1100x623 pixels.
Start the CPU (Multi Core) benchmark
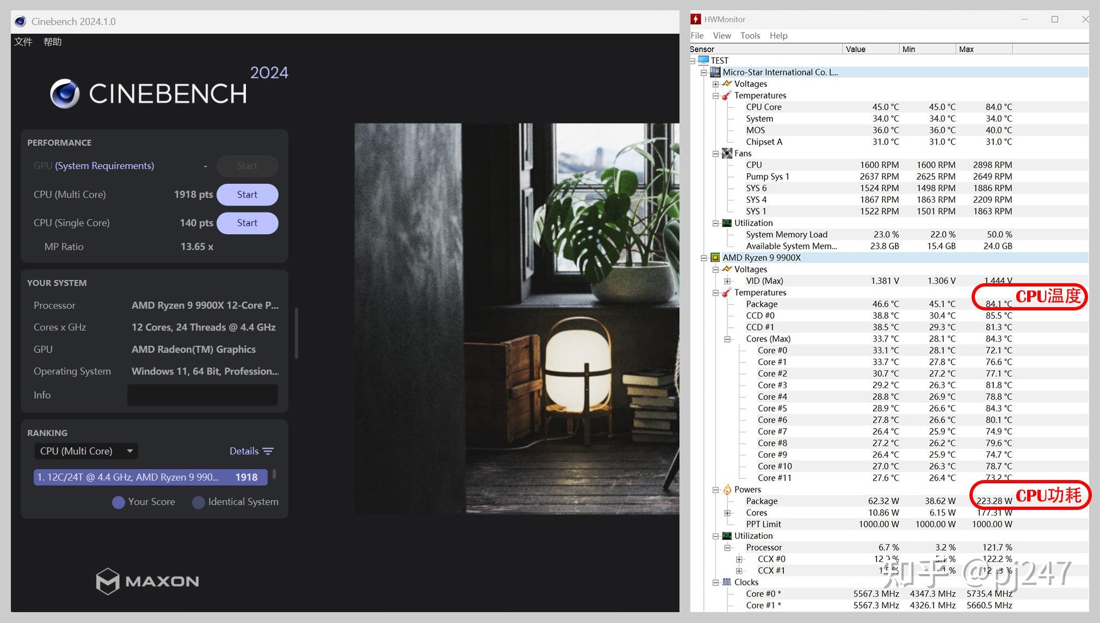point(247,195)
